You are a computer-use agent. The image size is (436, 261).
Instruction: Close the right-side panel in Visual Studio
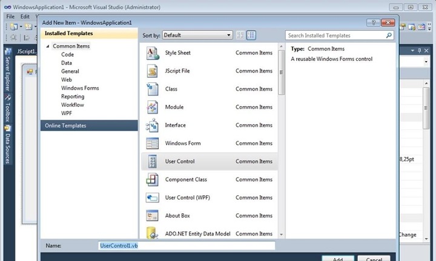point(426,51)
